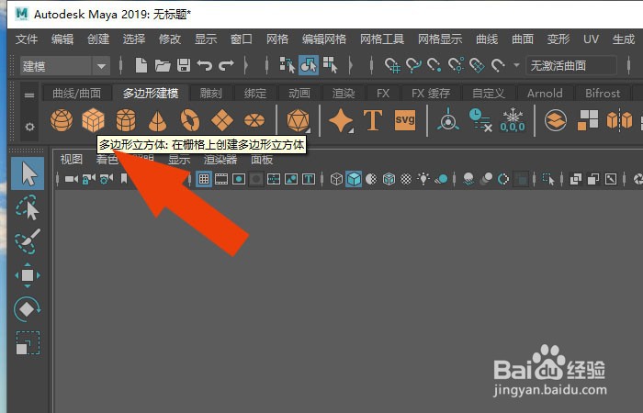This screenshot has width=643, height=413.
Task: Toggle textured display checker icon
Action: pyautogui.click(x=406, y=179)
